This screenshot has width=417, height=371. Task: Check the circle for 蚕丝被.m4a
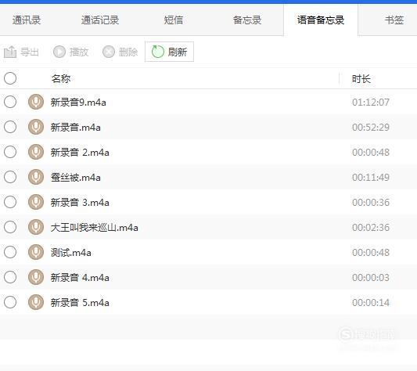10,177
